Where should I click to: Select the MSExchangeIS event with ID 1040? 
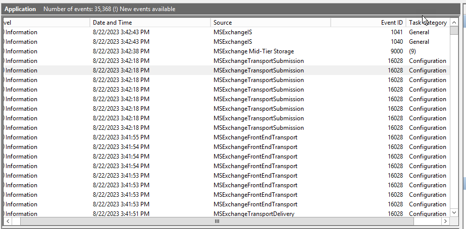point(226,42)
